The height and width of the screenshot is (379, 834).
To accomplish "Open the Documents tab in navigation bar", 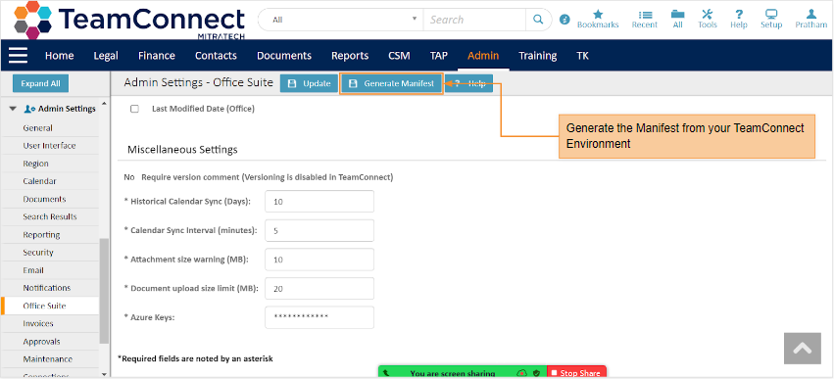I will click(284, 55).
